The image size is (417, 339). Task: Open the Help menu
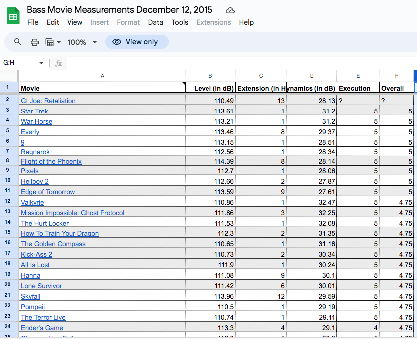point(246,22)
